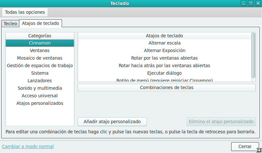This screenshot has height=153, width=262.
Task: Select the Alternar Exposición shortcut
Action: point(164,50)
